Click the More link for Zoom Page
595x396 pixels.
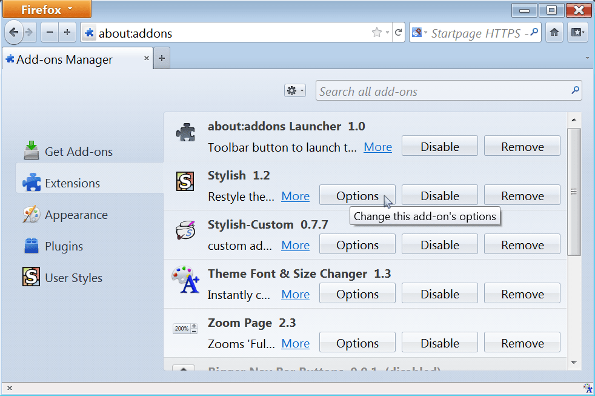click(295, 343)
